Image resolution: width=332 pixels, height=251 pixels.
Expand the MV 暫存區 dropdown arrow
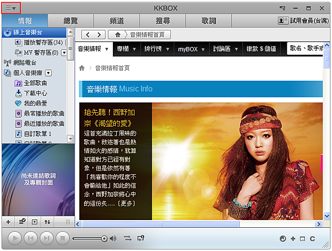click(x=64, y=53)
